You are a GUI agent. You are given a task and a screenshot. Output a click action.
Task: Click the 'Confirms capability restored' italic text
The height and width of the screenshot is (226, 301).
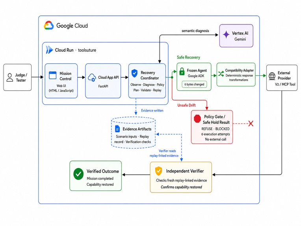point(181,187)
